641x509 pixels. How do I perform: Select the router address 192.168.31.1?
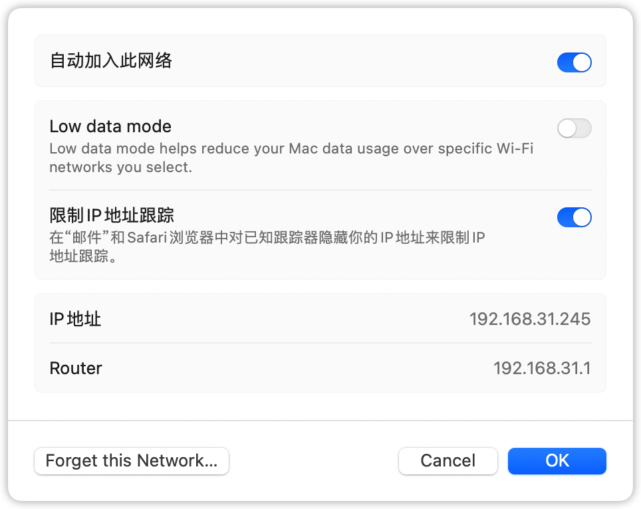[542, 368]
